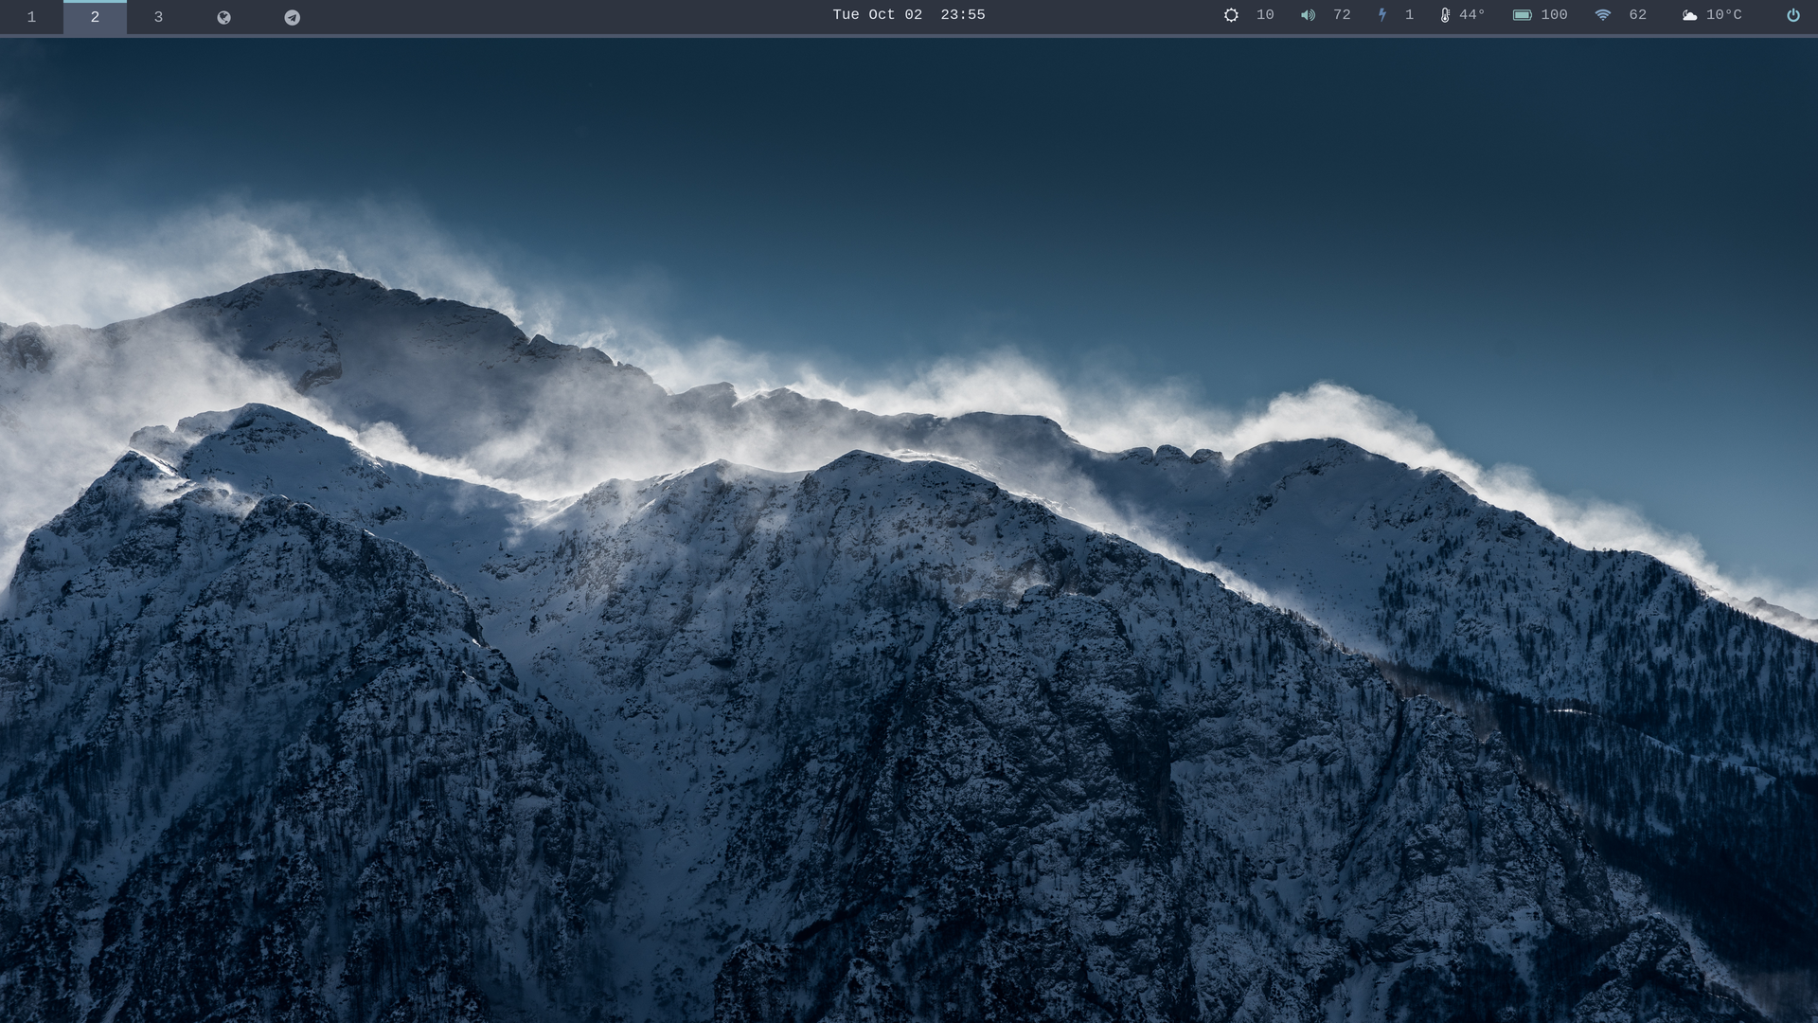Select the active workspace 2
Viewport: 1818px width, 1023px height.
point(95,17)
